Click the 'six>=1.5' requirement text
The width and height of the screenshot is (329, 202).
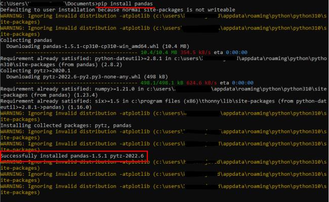click(x=107, y=101)
